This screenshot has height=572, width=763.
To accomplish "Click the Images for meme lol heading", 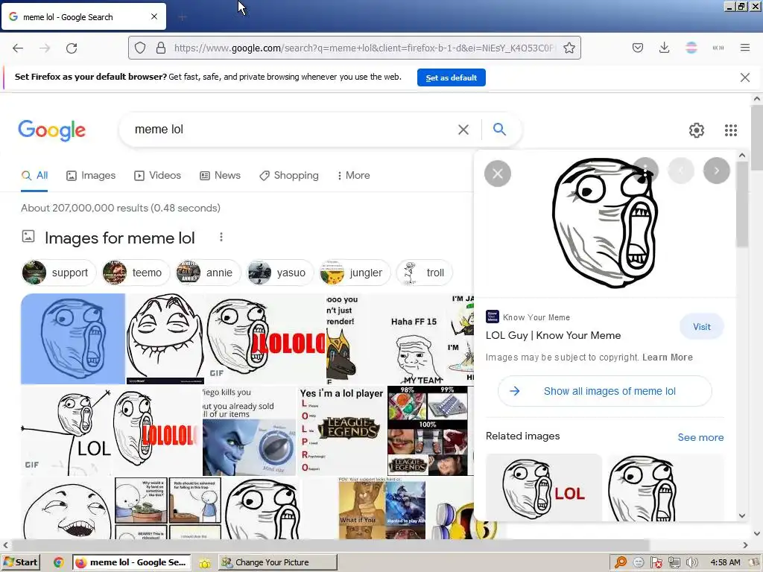I will [119, 238].
